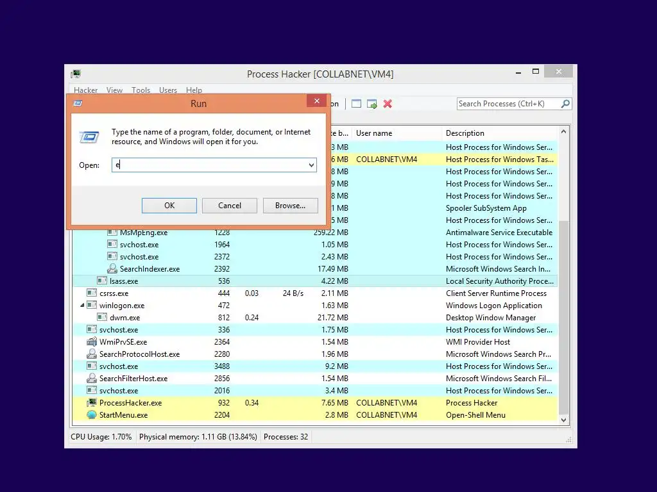
Task: Select the dwm.exe row
Action: (x=314, y=317)
